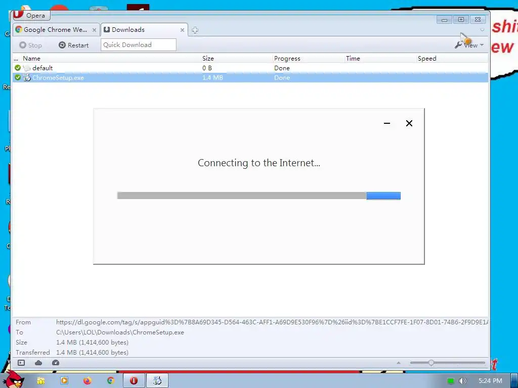Select the default download row
This screenshot has width=518, height=388.
pyautogui.click(x=250, y=68)
